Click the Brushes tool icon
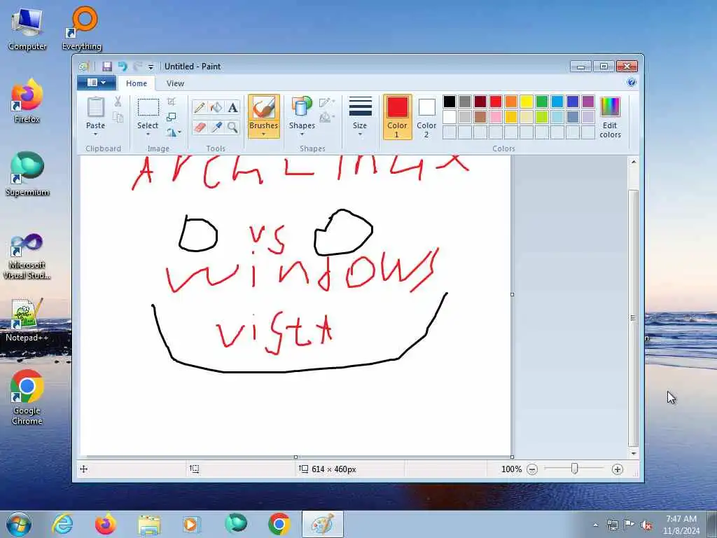Screen dimensions: 717x538 click(264, 108)
